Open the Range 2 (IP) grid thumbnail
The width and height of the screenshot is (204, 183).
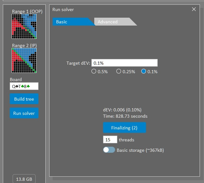[x=24, y=61]
